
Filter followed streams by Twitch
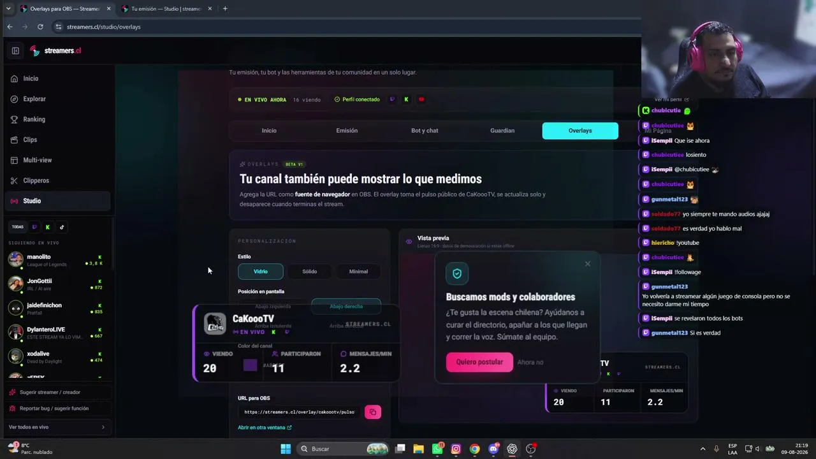(x=34, y=227)
